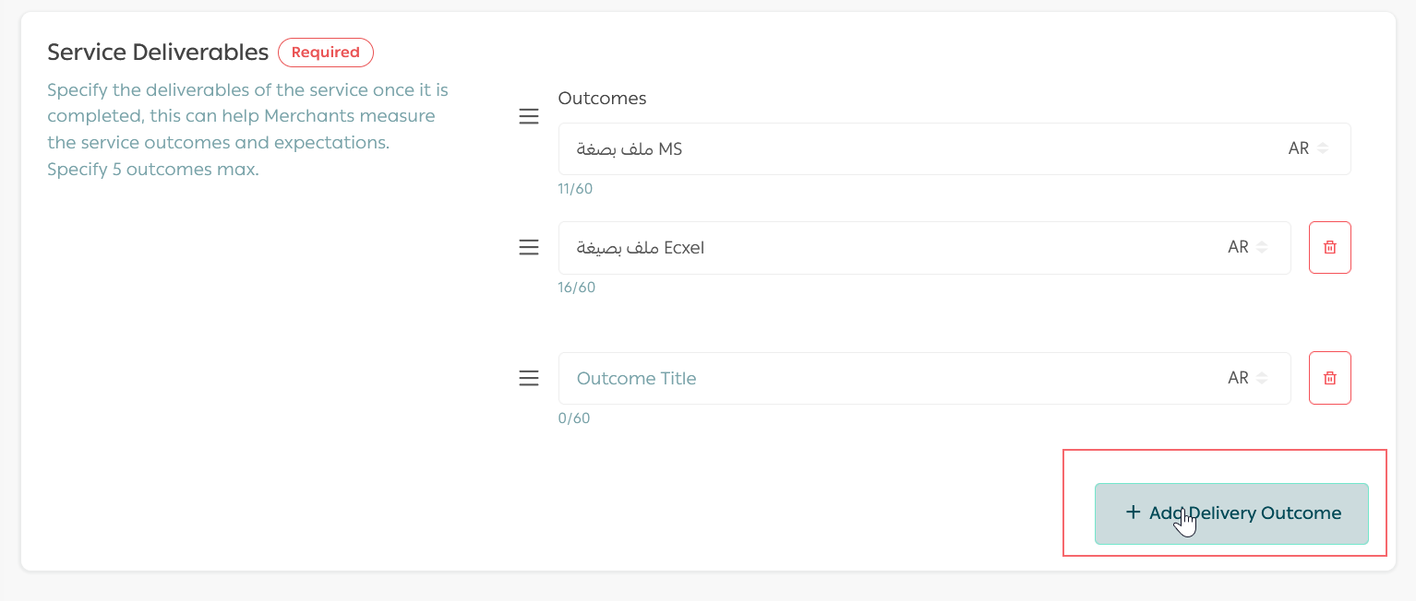This screenshot has width=1416, height=601.
Task: Click into the Ecxel outcome text field
Action: (x=886, y=248)
